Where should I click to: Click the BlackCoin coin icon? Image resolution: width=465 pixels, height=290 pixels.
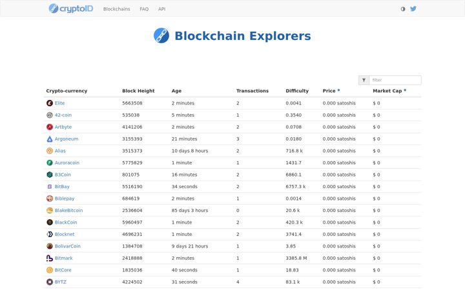click(50, 222)
